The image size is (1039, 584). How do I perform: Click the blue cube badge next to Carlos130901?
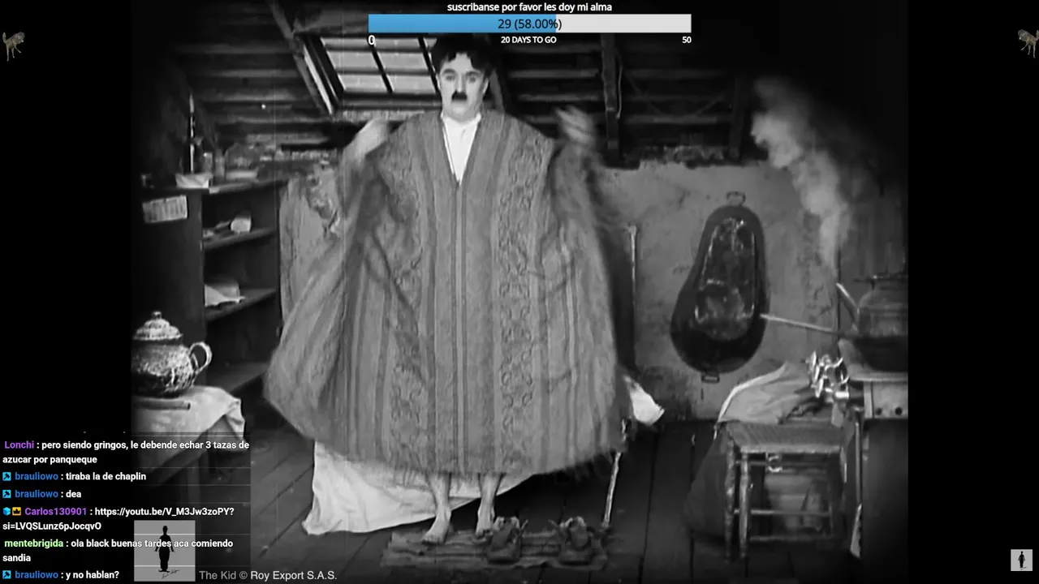[x=6, y=512]
